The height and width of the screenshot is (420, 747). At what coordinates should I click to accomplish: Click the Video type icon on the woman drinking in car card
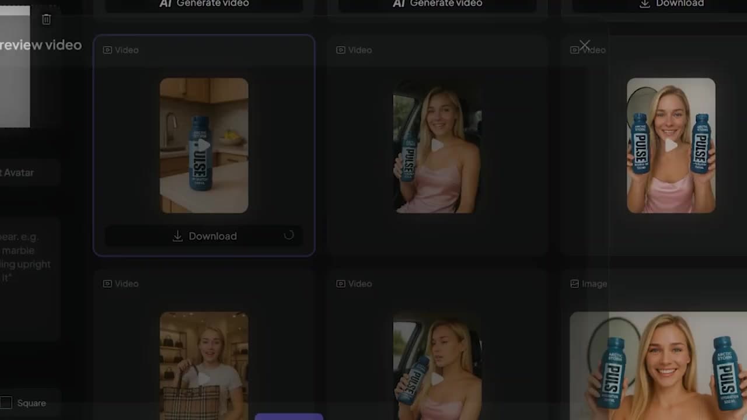[341, 283]
